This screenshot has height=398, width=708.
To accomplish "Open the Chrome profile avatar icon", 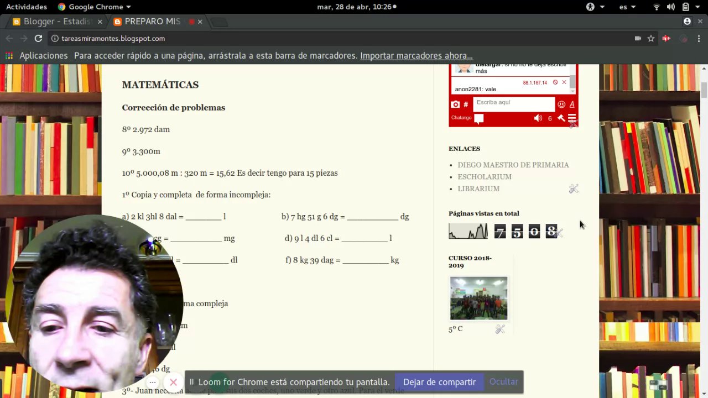I will [x=687, y=22].
